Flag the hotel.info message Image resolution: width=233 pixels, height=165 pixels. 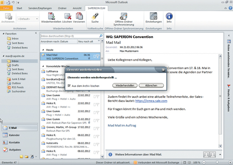click(97, 144)
